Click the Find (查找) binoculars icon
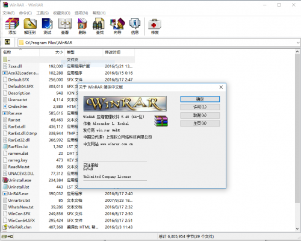301x241 pixels. [99, 23]
